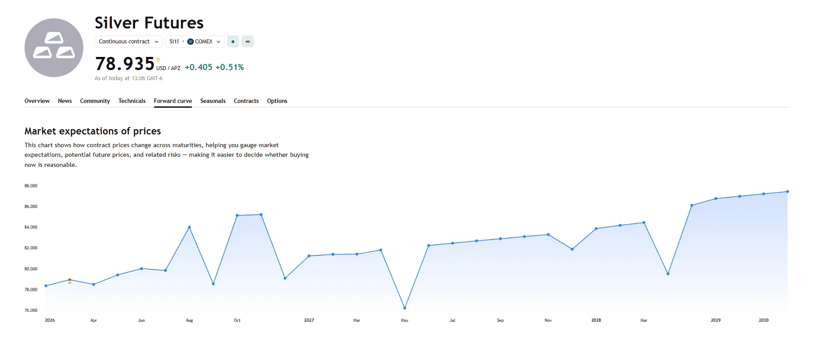View the Contracts tab
The image size is (820, 342).
[x=246, y=101]
